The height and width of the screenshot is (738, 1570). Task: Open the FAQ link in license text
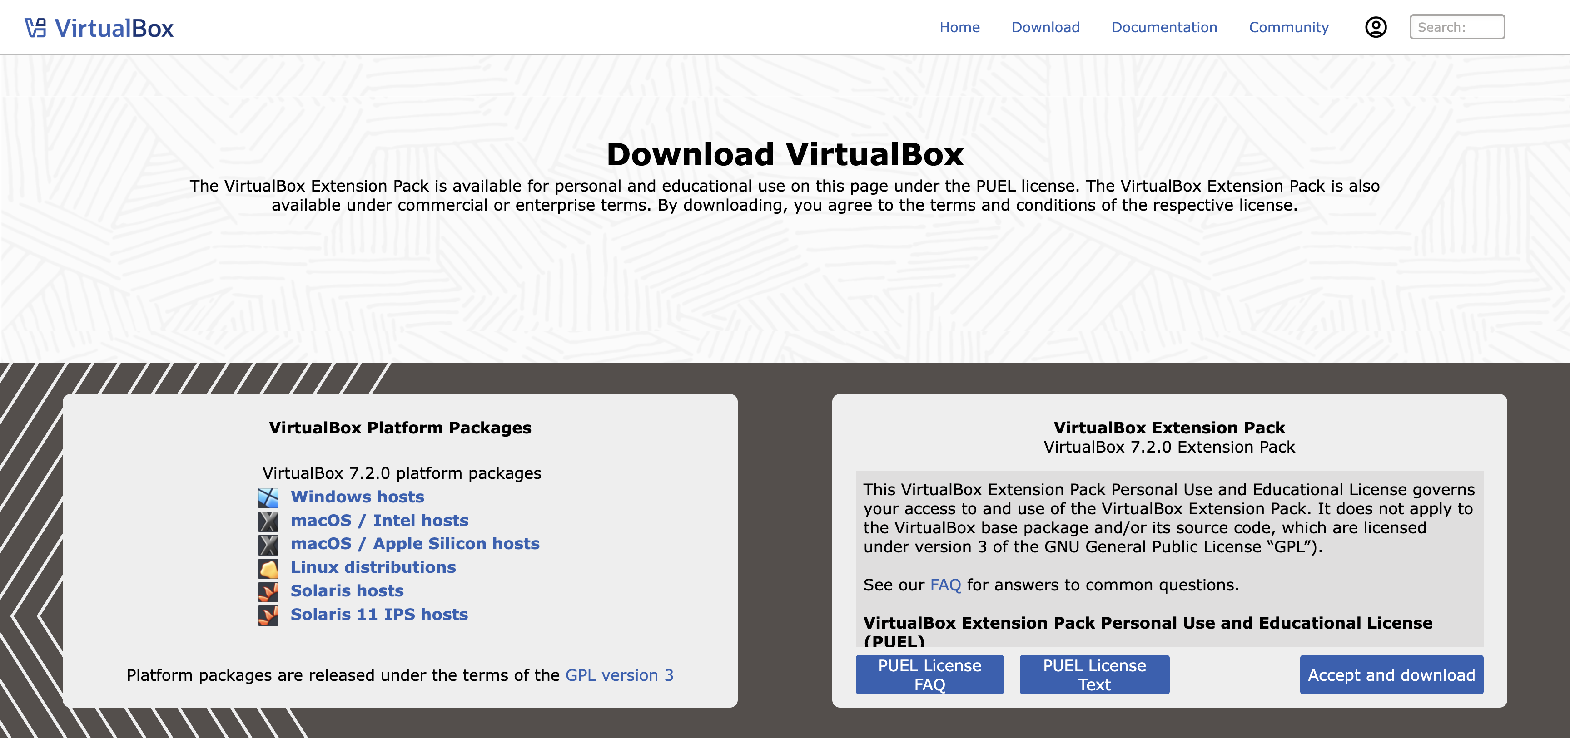point(945,585)
